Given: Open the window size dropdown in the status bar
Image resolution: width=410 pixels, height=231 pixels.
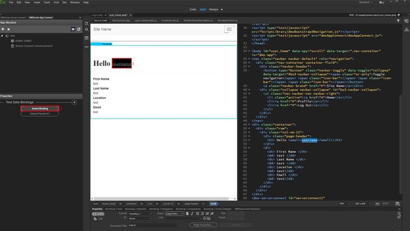Looking at the screenshot, I should click(x=363, y=204).
